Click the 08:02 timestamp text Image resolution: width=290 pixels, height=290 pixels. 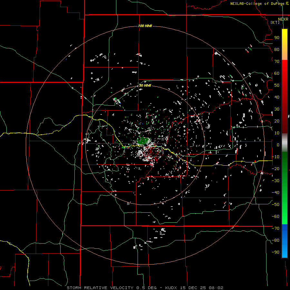point(216,288)
